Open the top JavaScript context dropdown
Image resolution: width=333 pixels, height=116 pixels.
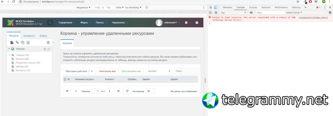(x=233, y=12)
